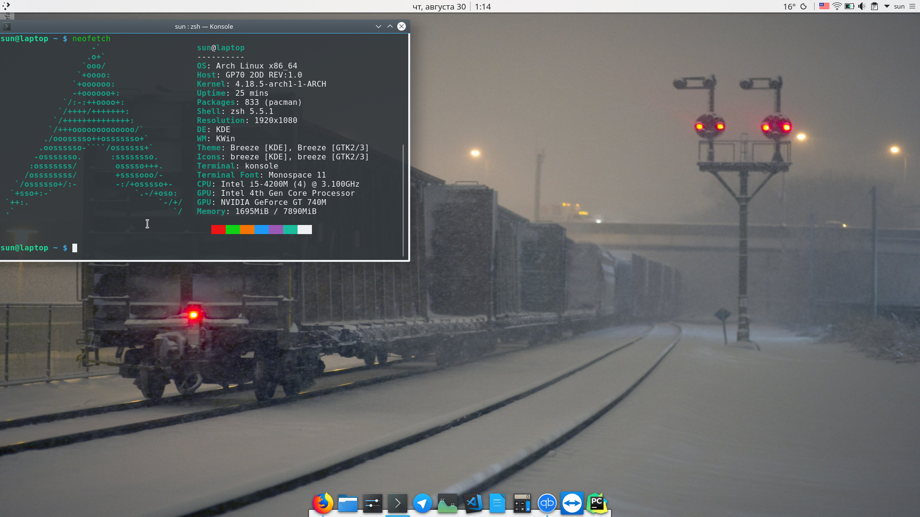The width and height of the screenshot is (920, 517).
Task: Launch Firefox from the dock
Action: click(323, 503)
